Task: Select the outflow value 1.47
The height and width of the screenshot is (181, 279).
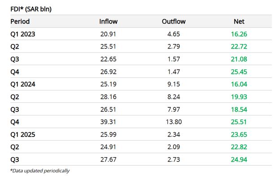Action: [174, 71]
